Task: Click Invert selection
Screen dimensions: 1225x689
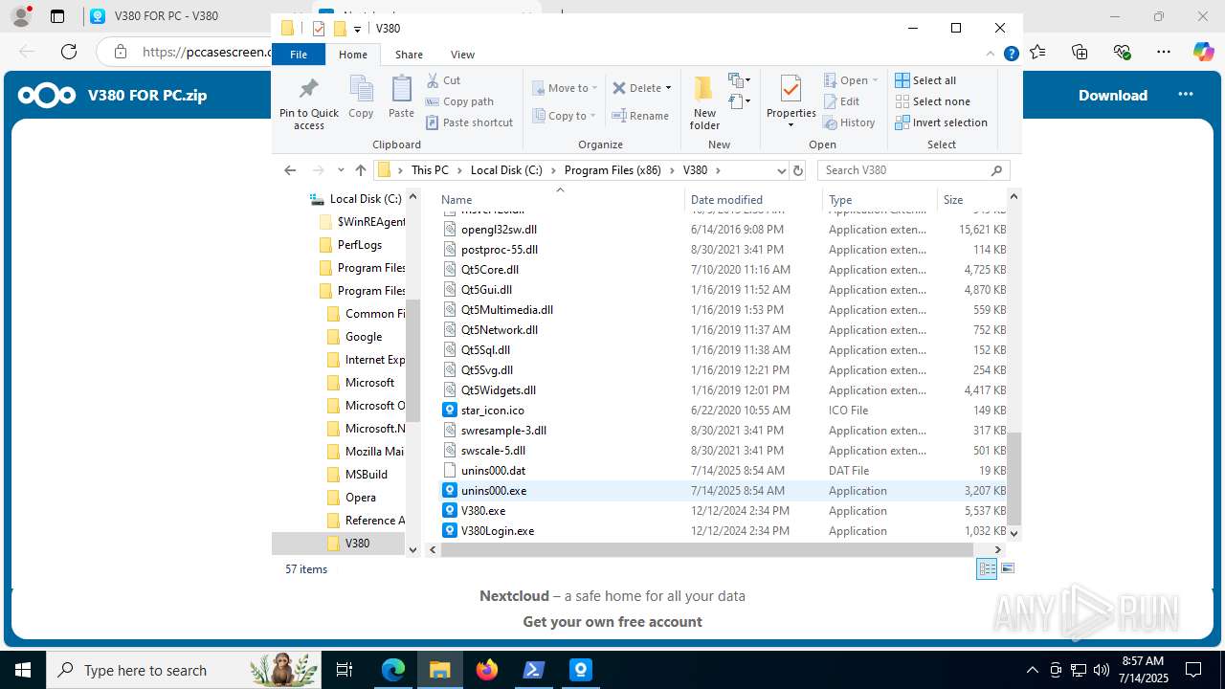Action: click(941, 122)
